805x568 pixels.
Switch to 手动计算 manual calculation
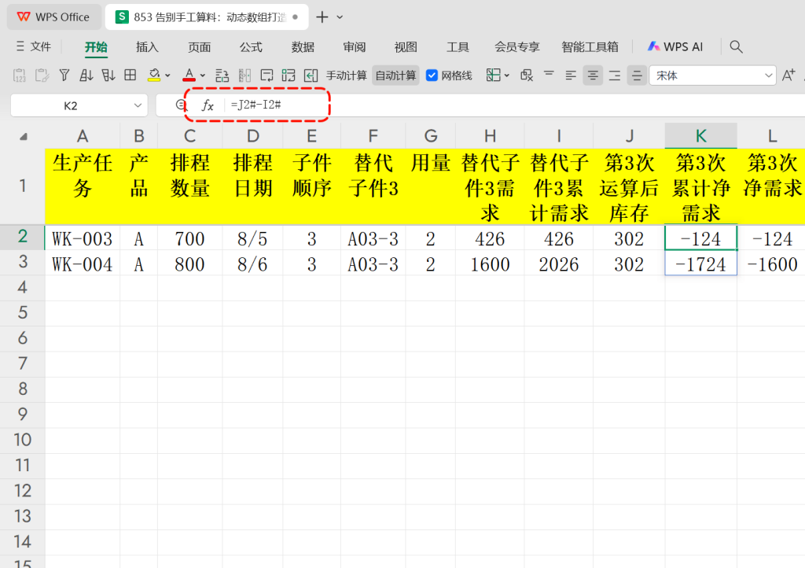(347, 76)
